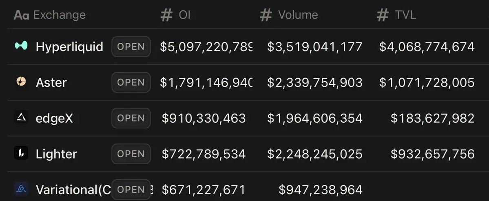Viewport: 489px width, 201px height.
Task: Click the number icon beside OI header
Action: (x=166, y=15)
